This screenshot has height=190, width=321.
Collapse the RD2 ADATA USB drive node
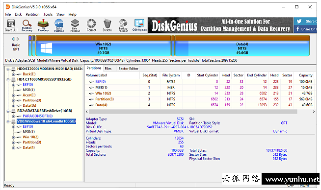click(x=8, y=111)
